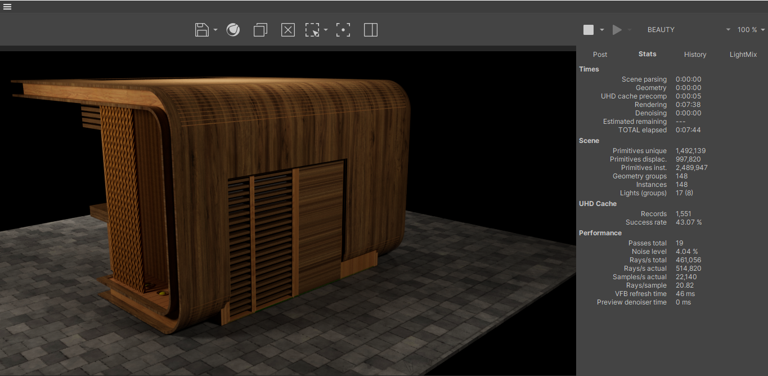Expand the stop button dropdown arrow
768x376 pixels.
point(602,30)
